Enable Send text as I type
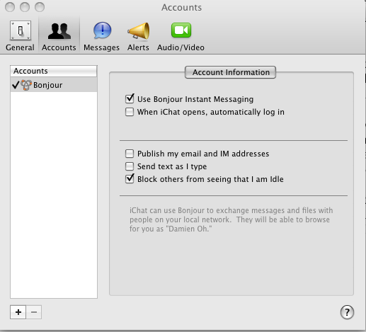The image size is (366, 332). click(x=130, y=166)
